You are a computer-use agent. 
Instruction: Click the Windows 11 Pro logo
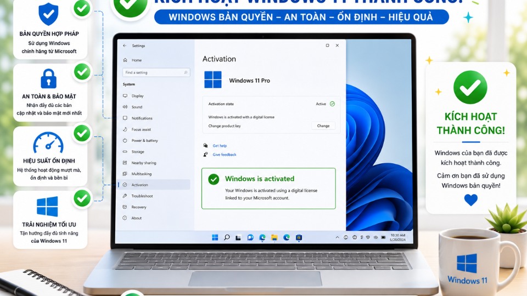[213, 80]
